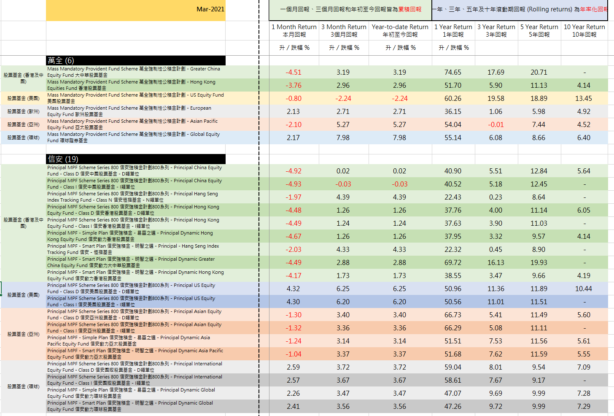Select the 13.45 ten year return cell

(584, 98)
